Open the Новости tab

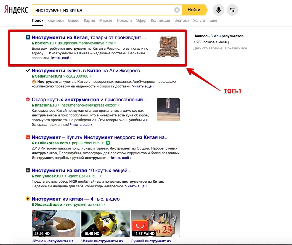(124, 20)
